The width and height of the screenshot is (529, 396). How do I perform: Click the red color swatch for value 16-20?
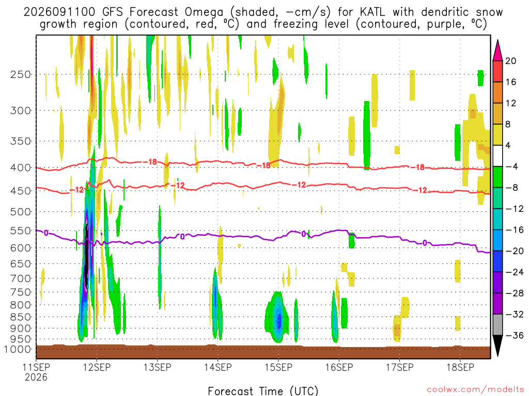point(497,71)
